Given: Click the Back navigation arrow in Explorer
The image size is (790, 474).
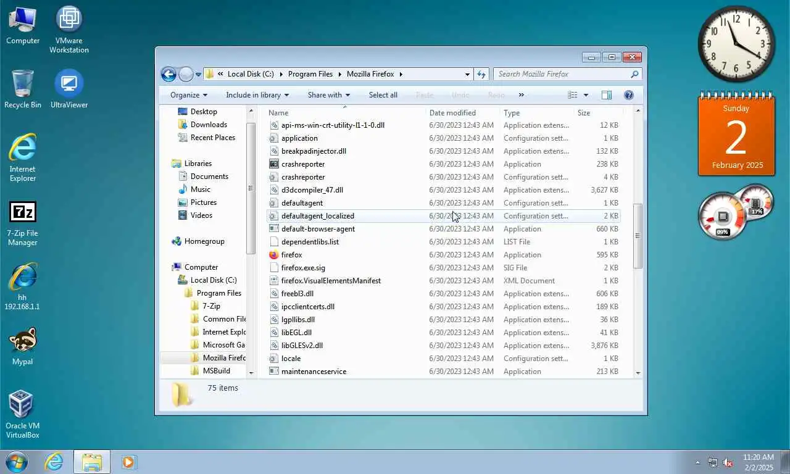Looking at the screenshot, I should click(168, 74).
